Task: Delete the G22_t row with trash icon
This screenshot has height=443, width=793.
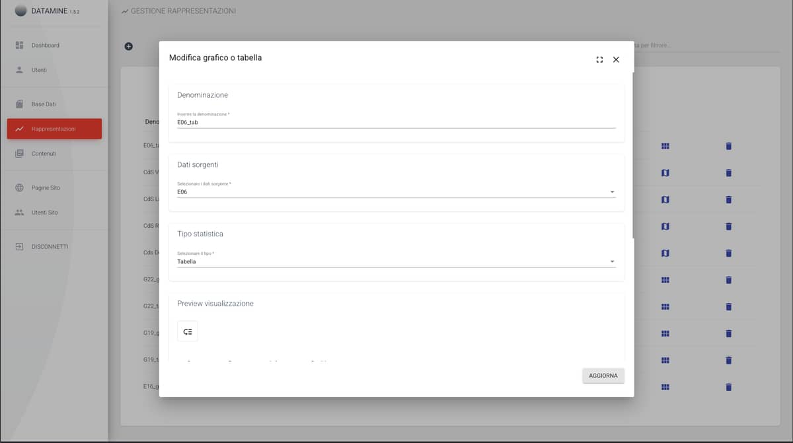Action: (729, 306)
